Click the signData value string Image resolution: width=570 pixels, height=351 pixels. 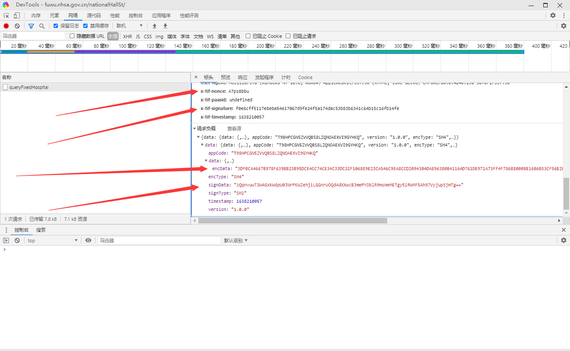tap(348, 185)
